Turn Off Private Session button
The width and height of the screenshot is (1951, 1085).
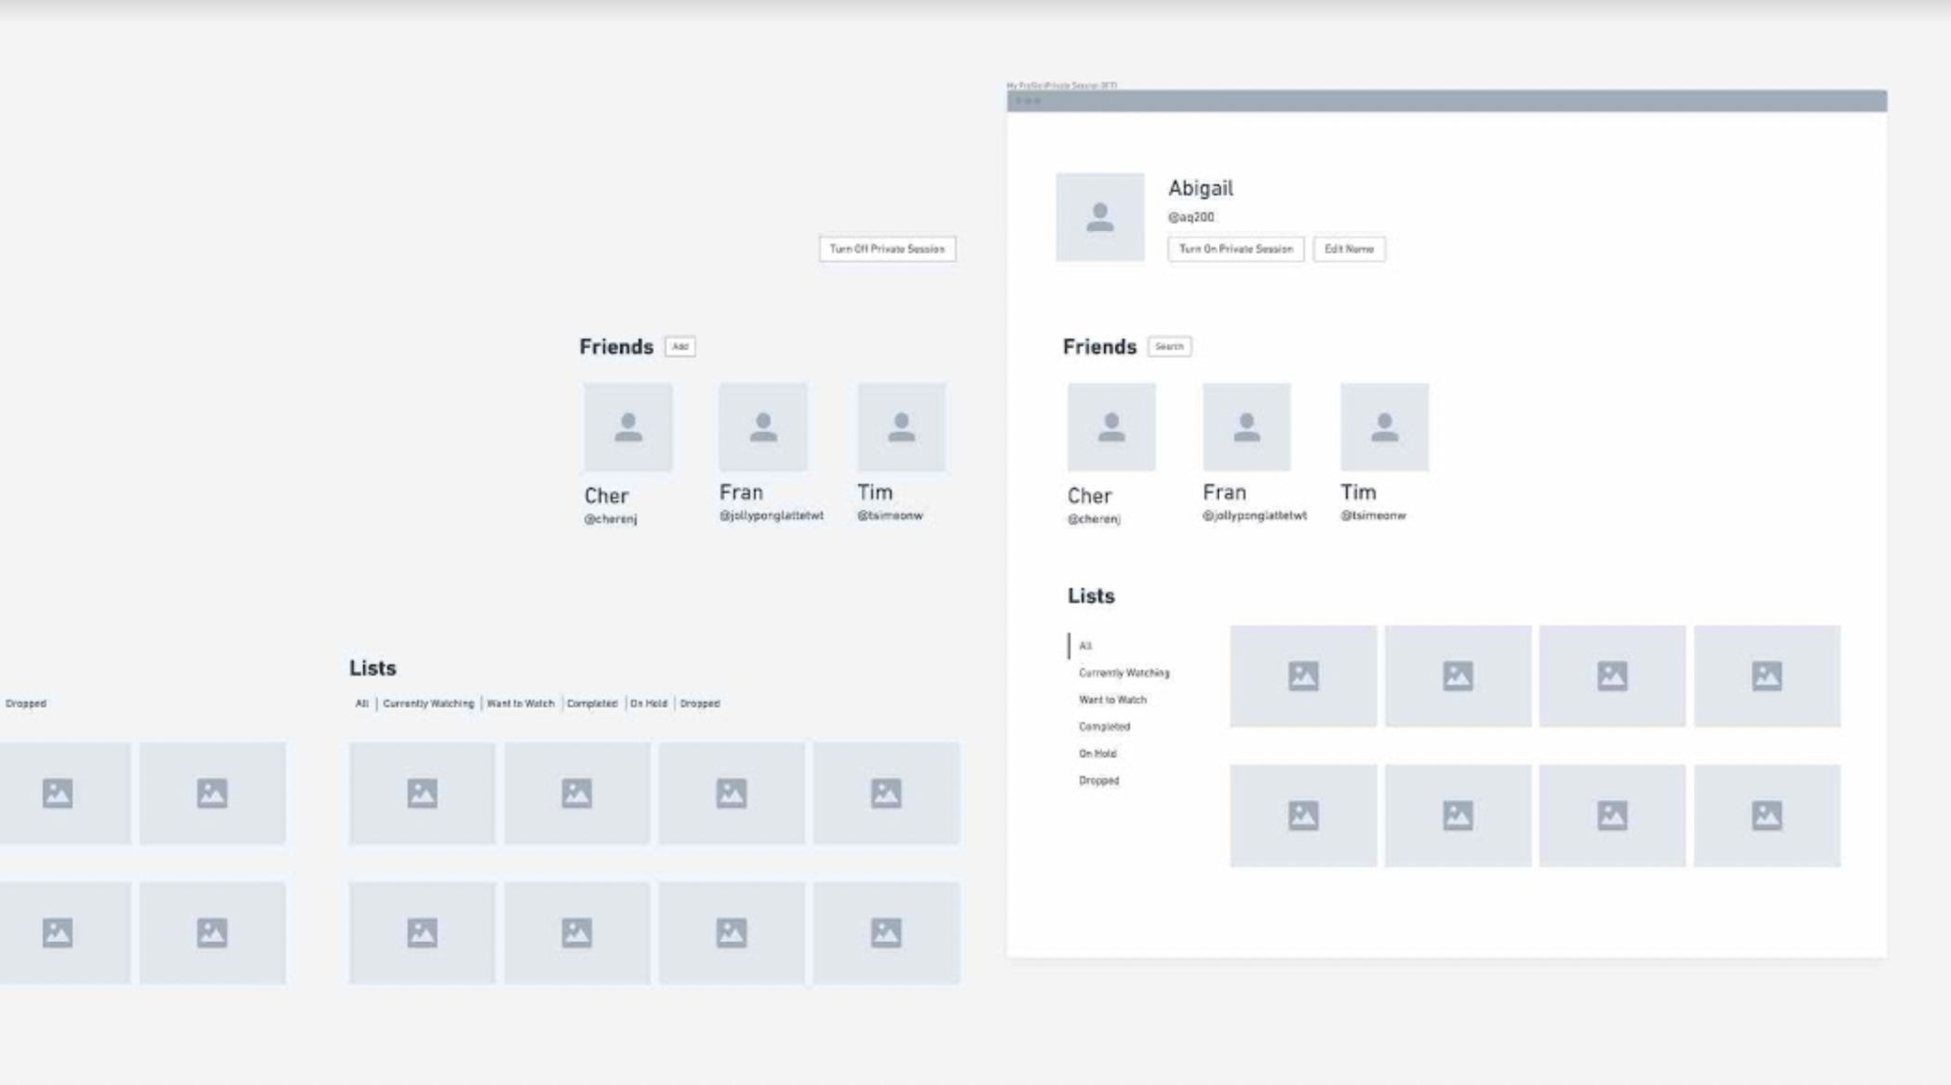pos(886,249)
